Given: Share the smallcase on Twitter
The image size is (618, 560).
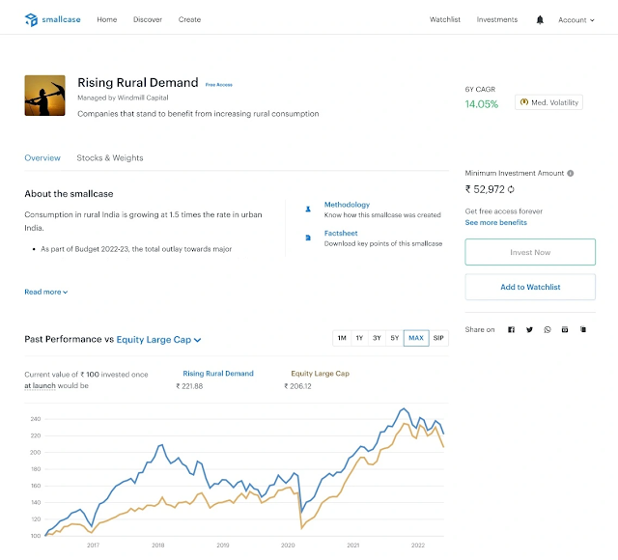Looking at the screenshot, I should click(529, 329).
